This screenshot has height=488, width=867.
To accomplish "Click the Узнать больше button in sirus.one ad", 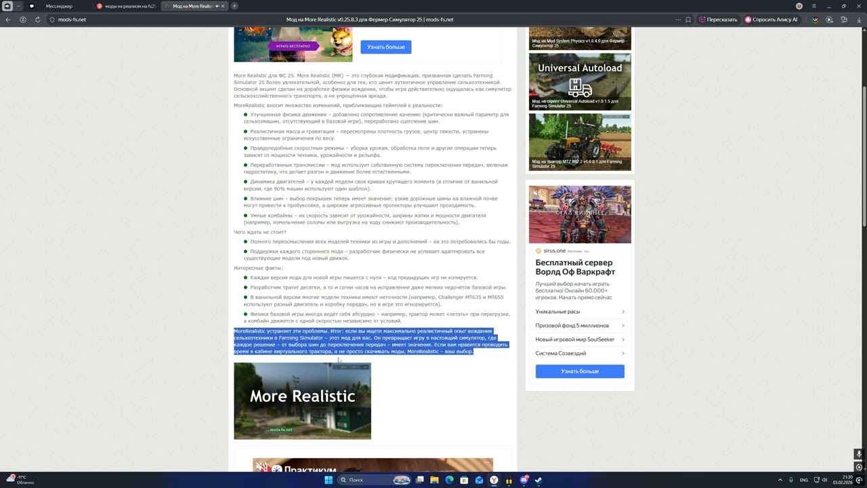I will click(580, 371).
